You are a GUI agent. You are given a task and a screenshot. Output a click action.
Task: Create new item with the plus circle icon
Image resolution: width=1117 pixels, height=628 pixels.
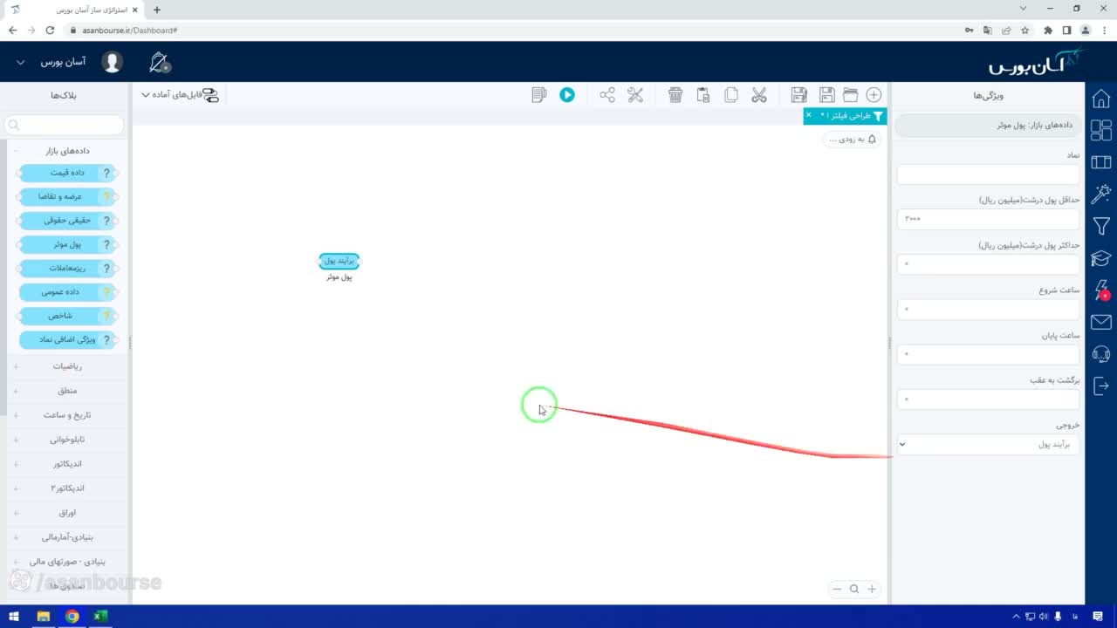pos(874,94)
